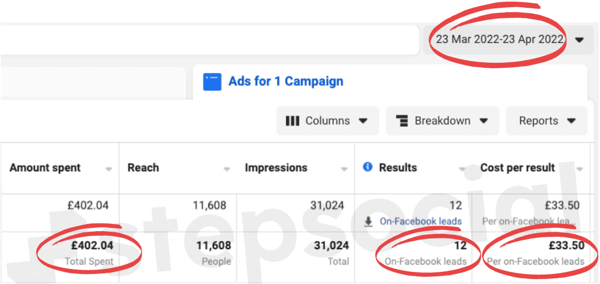This screenshot has height=284, width=600.
Task: Click the Results info icon
Action: 367,167
